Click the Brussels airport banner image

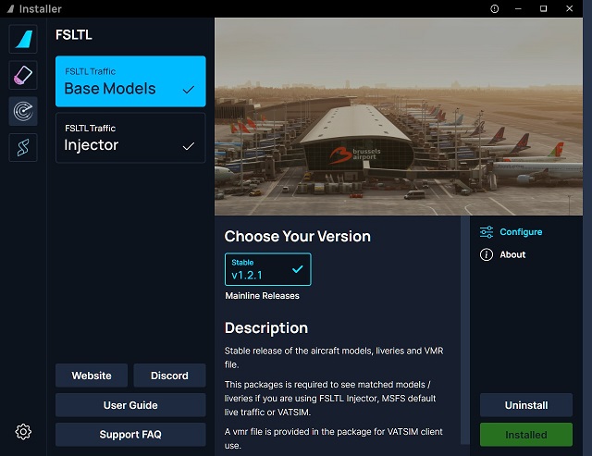(x=399, y=117)
